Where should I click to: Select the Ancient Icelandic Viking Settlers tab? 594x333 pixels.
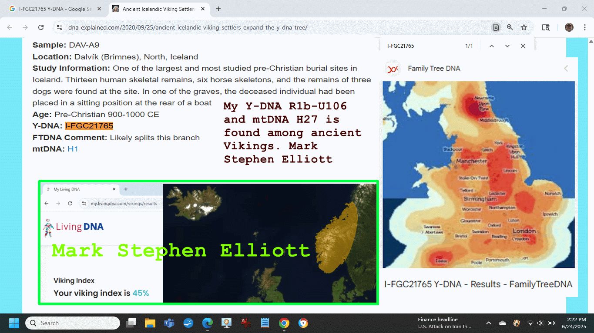(158, 9)
